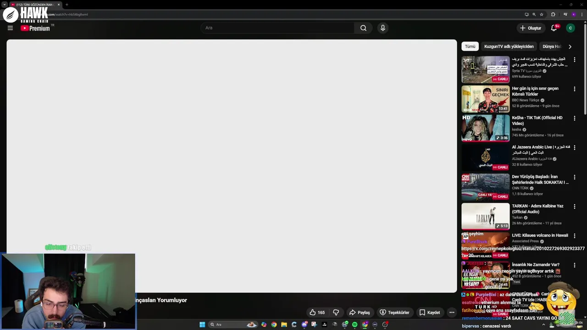This screenshot has width=587, height=330.
Task: Open the Tarkan 5:13 thumbnail
Action: pyautogui.click(x=485, y=216)
